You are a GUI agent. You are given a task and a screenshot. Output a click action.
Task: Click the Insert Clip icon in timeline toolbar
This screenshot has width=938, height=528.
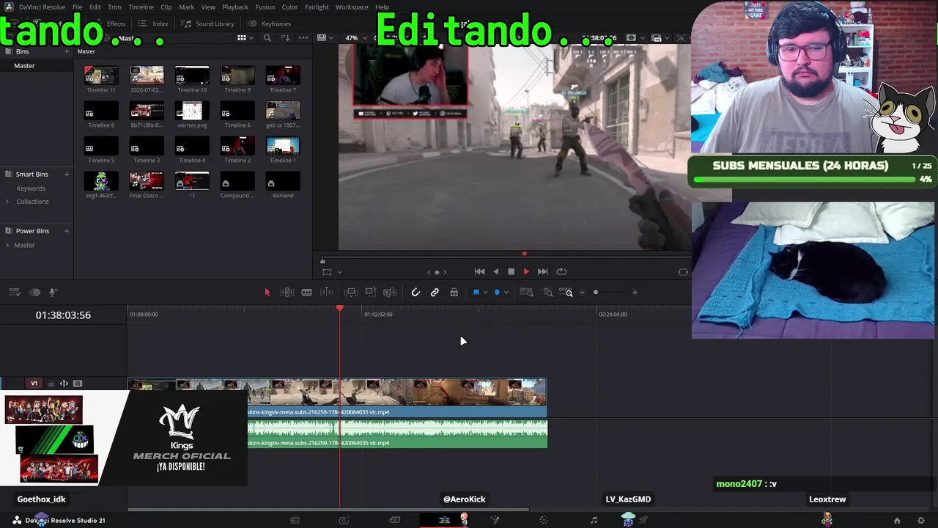coord(351,293)
